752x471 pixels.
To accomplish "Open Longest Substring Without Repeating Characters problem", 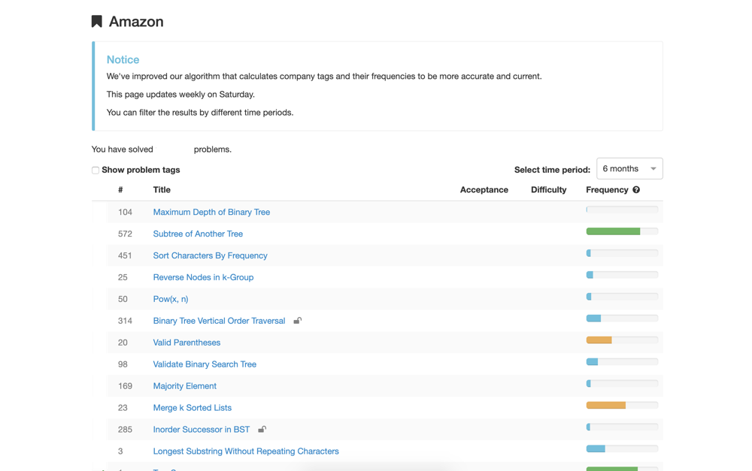I will (246, 451).
